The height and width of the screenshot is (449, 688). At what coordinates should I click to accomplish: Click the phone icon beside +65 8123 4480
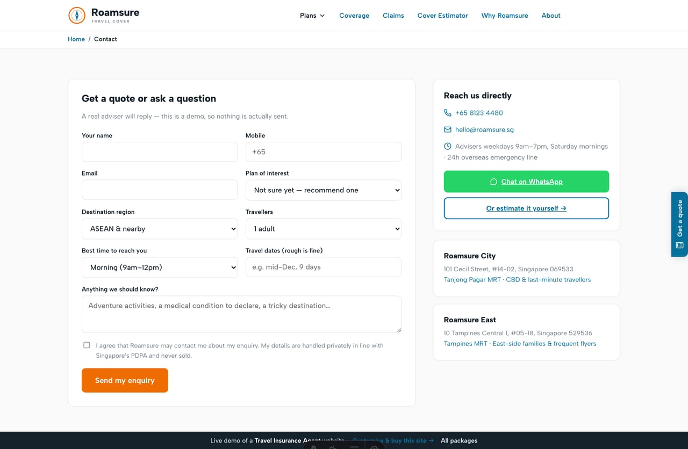coord(447,113)
